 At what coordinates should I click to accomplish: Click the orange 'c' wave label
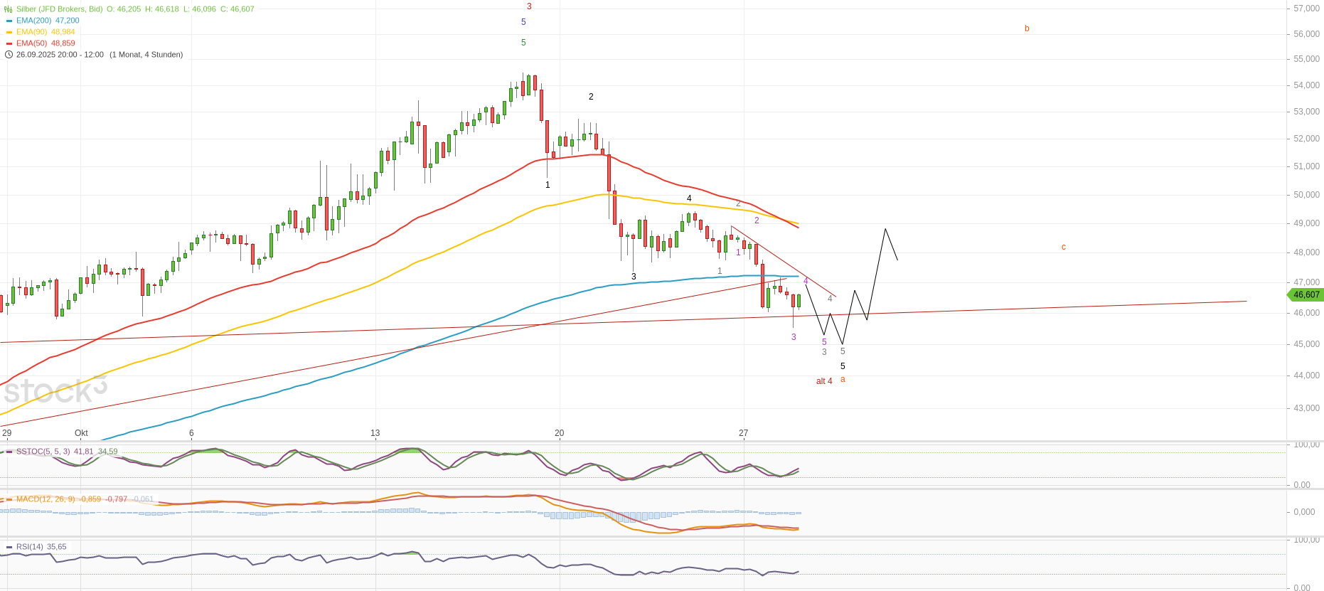tap(1063, 247)
